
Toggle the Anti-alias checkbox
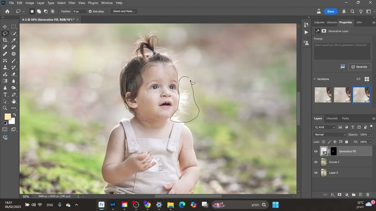coord(90,11)
